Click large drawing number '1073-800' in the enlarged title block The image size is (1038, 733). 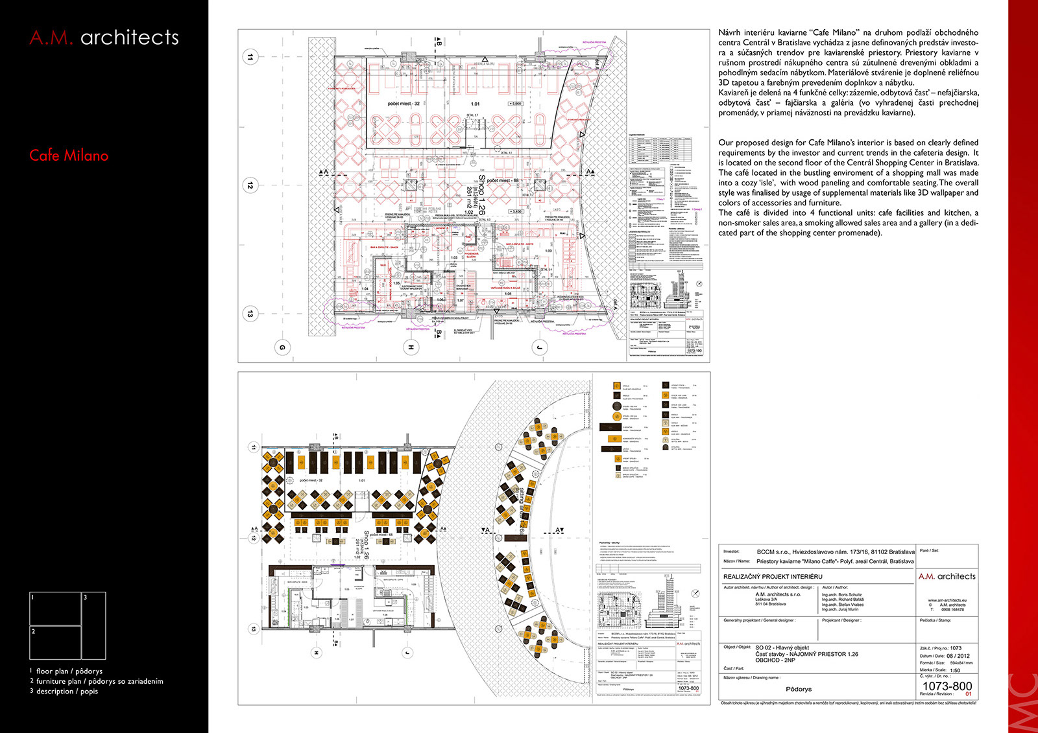(947, 686)
